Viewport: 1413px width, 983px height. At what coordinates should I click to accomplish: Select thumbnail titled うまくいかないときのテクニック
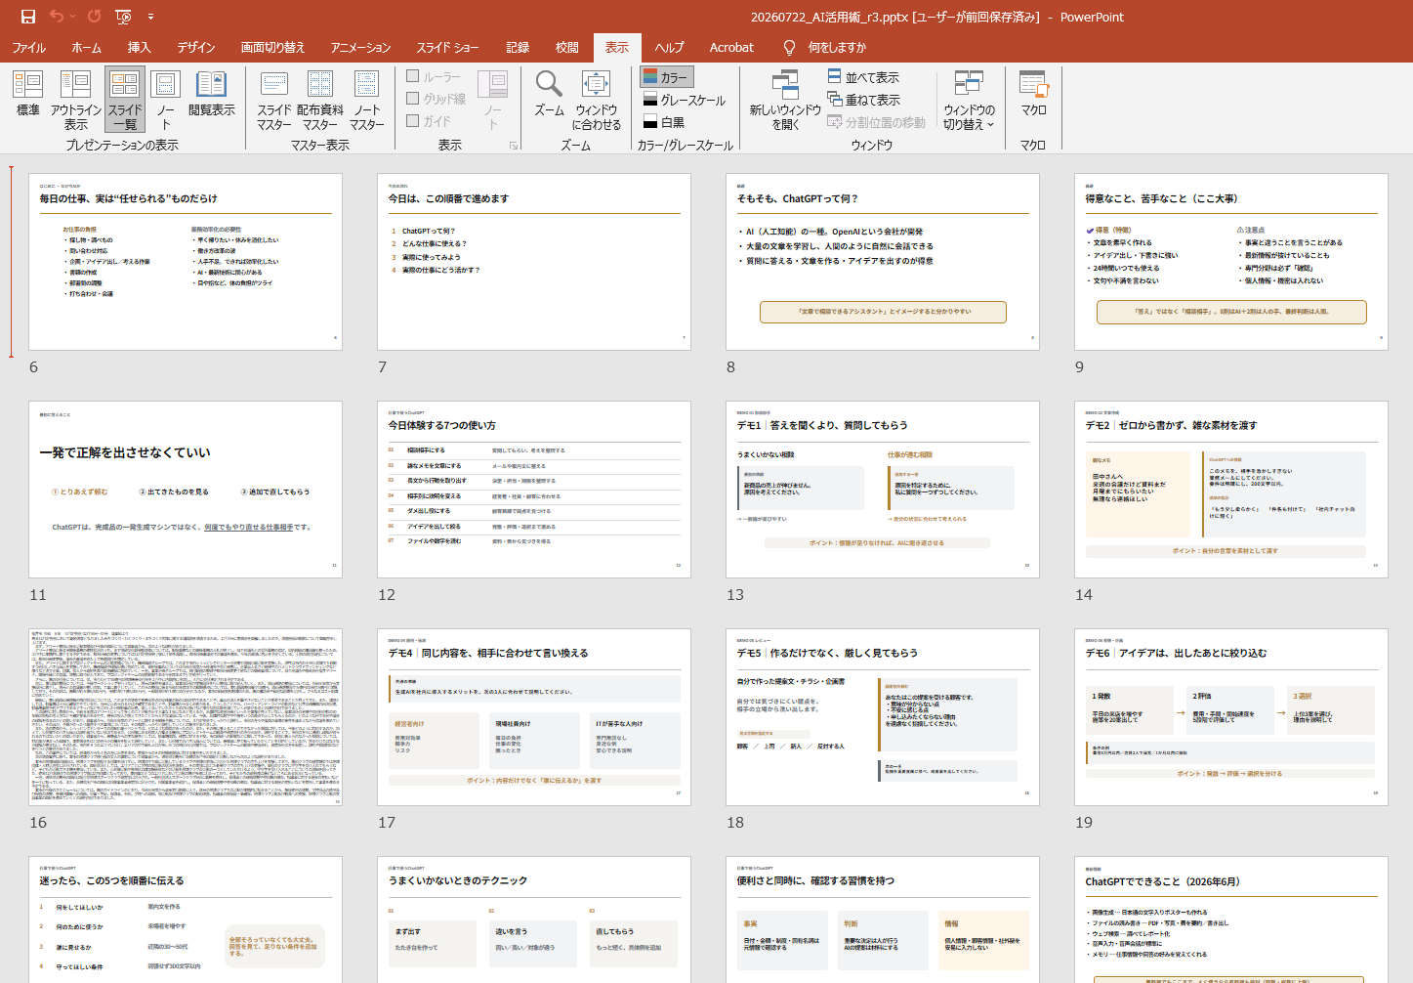[534, 919]
